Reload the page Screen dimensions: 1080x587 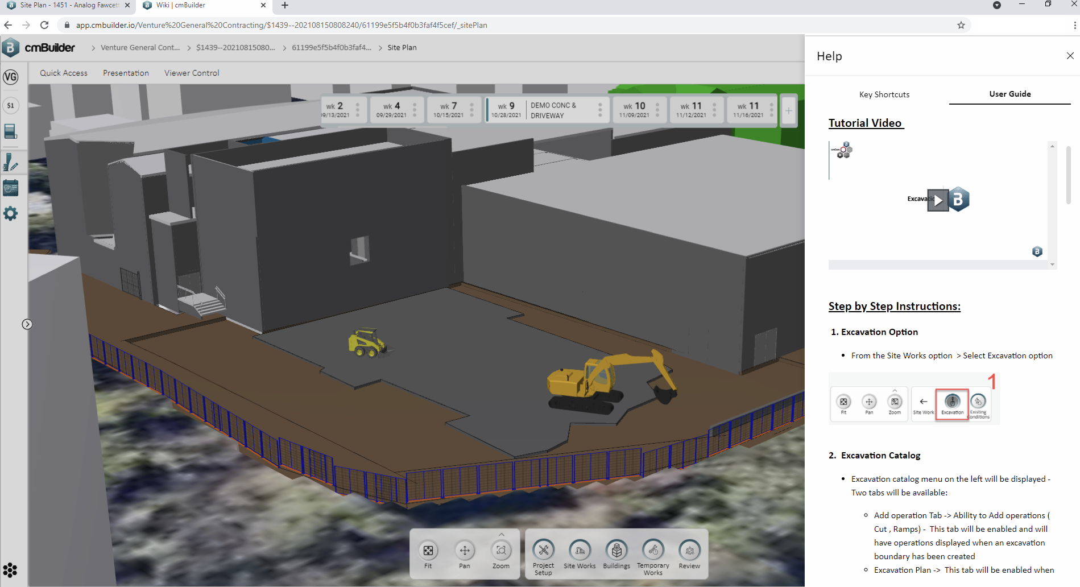pyautogui.click(x=44, y=25)
